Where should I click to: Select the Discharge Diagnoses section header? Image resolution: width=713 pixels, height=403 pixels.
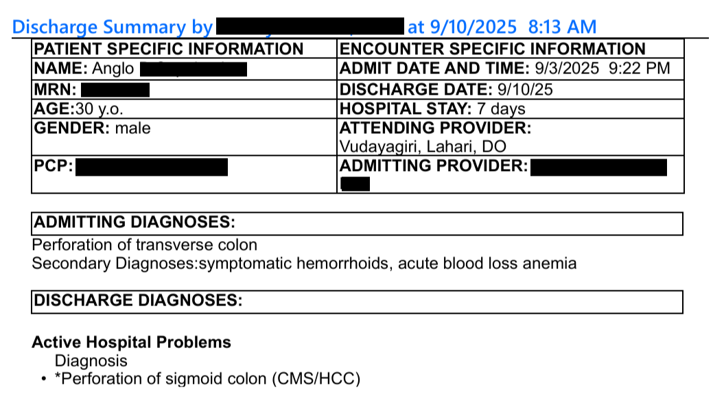point(138,301)
